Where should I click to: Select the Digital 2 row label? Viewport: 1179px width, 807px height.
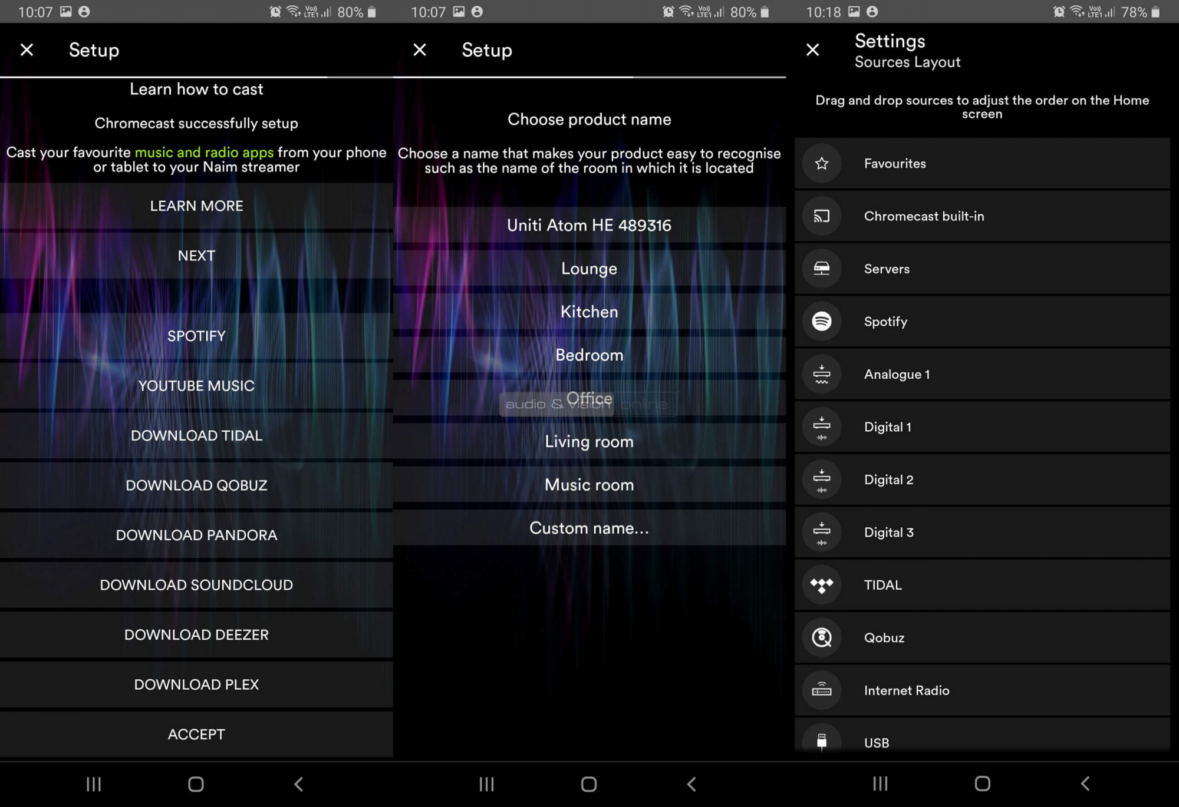pos(888,480)
